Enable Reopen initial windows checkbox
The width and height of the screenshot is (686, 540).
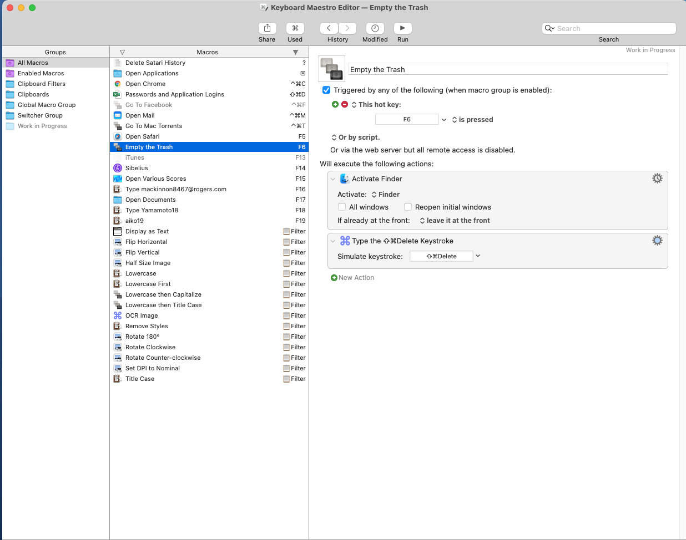(408, 207)
